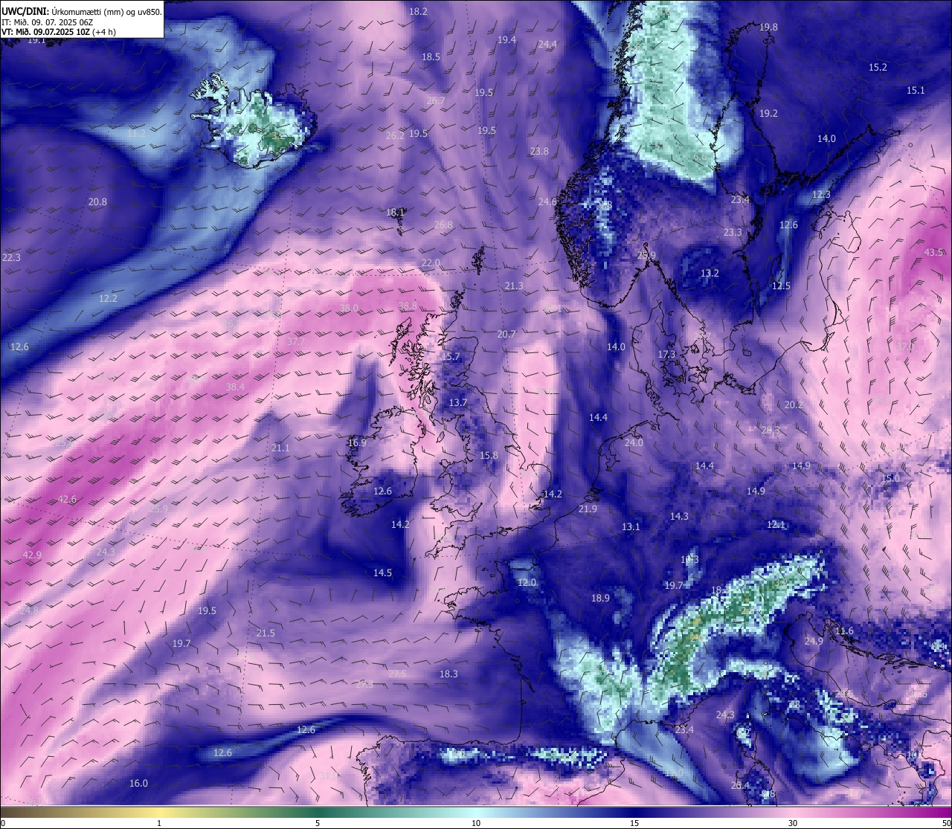Click the 13.1 value on the map
The height and width of the screenshot is (829, 952).
631,526
